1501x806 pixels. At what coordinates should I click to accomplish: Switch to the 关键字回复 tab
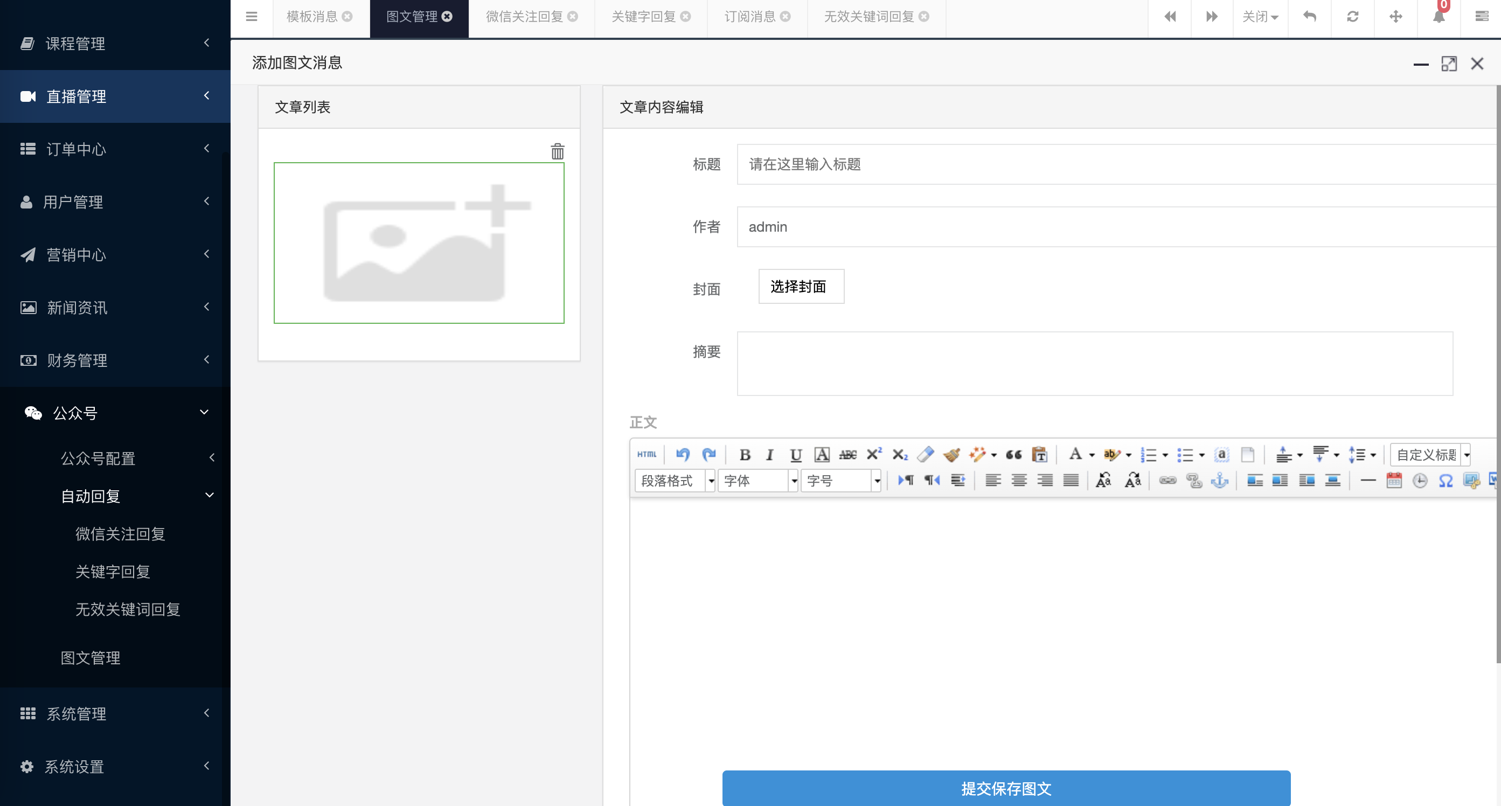coord(643,16)
